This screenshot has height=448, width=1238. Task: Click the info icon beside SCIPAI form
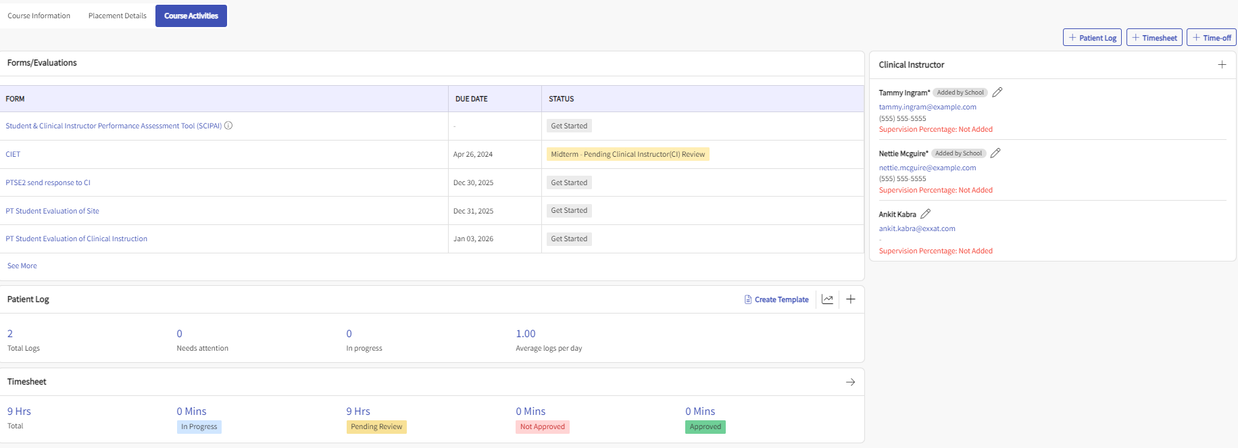228,126
